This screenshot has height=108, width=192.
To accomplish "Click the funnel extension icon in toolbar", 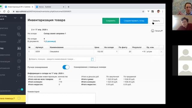I will (x=148, y=11).
